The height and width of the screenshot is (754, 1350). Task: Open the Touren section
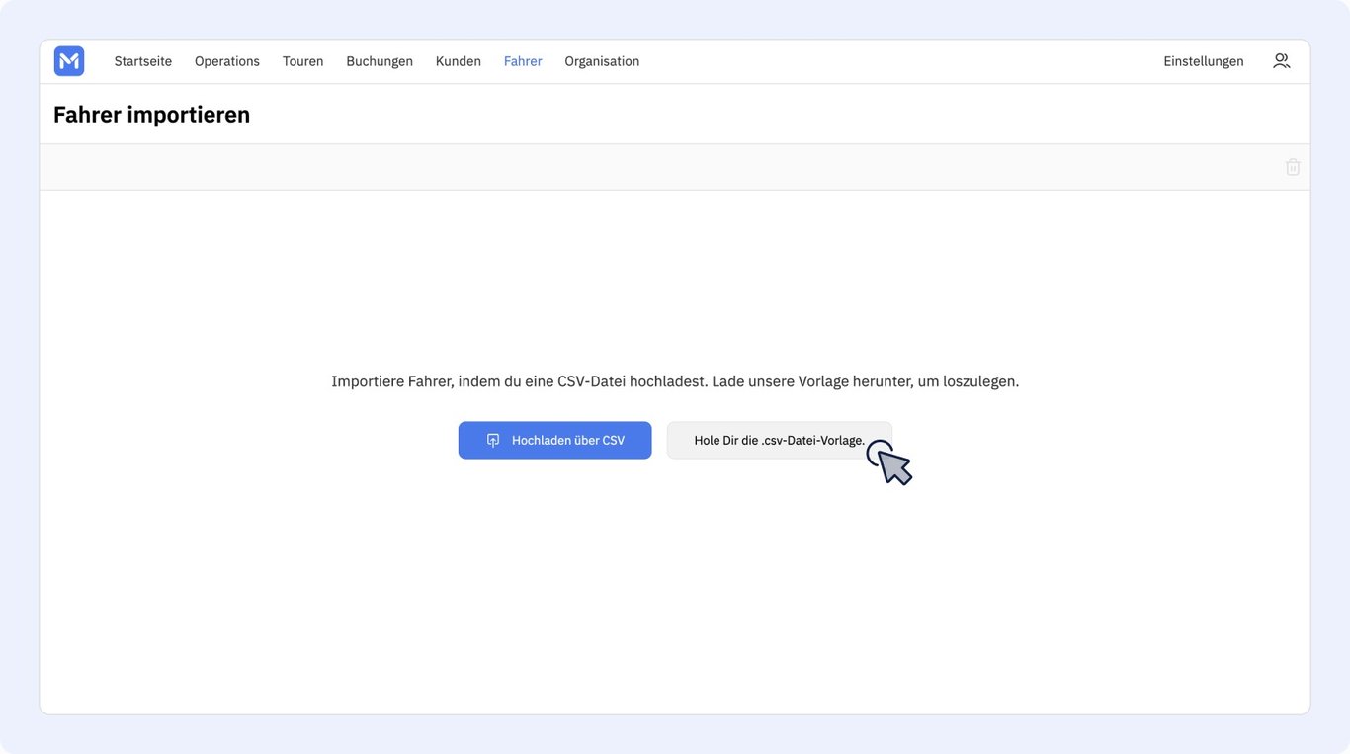pyautogui.click(x=303, y=61)
